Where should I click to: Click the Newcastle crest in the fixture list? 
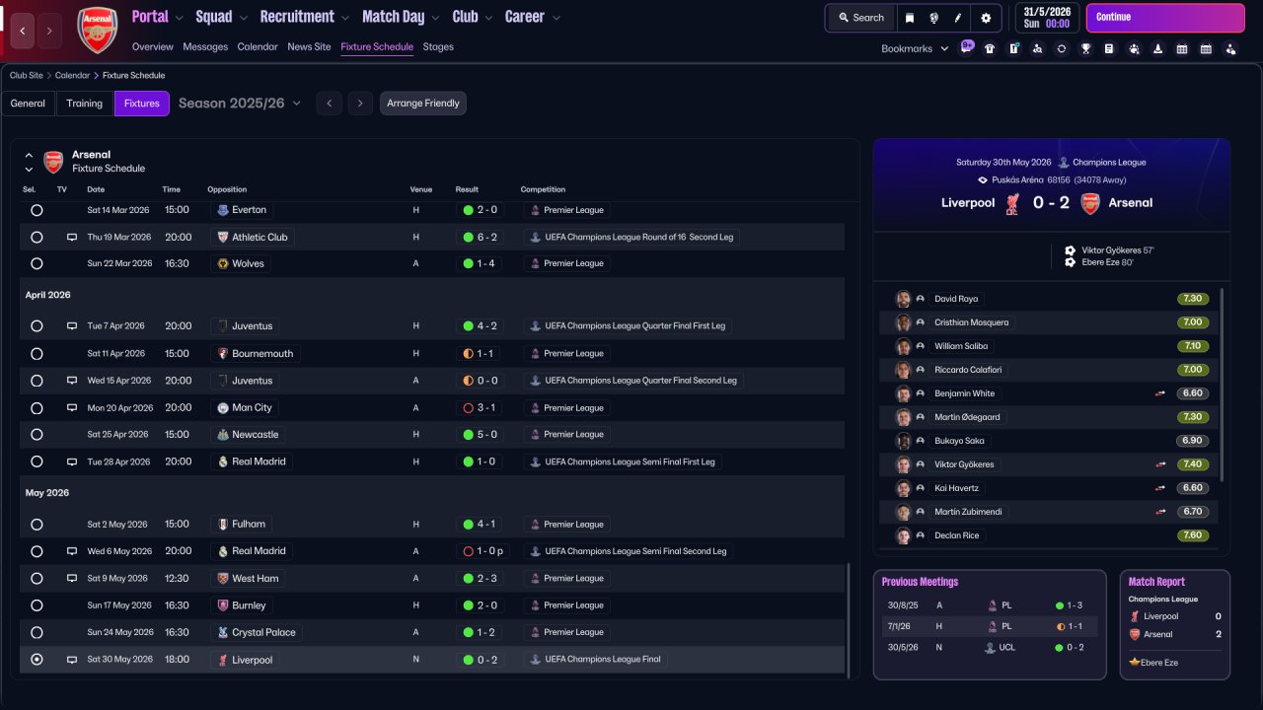point(223,435)
